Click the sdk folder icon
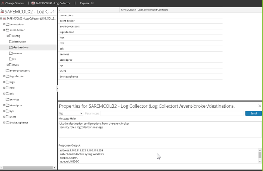Image resolution: width=263 pixels, height=171 pixels. pyautogui.click(x=8, y=94)
